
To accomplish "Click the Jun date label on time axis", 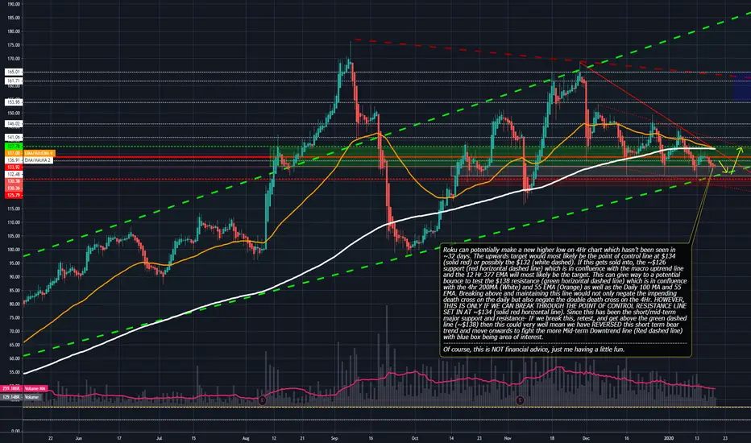I will pyautogui.click(x=78, y=437).
